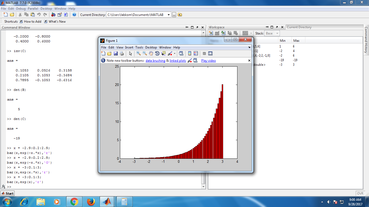The height and width of the screenshot is (207, 369).
Task: Go up one directory level
Action: (x=180, y=15)
